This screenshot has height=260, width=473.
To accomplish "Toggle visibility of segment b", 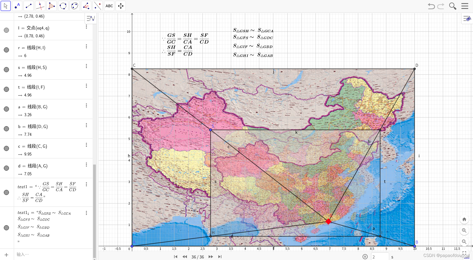I will [6, 129].
